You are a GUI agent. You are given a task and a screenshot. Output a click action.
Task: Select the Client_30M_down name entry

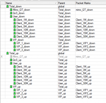(x=26, y=37)
